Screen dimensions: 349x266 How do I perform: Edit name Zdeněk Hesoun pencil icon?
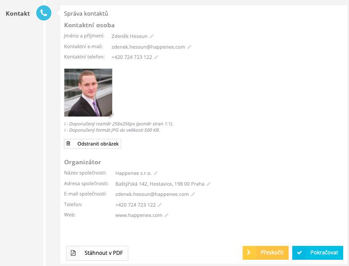click(151, 36)
